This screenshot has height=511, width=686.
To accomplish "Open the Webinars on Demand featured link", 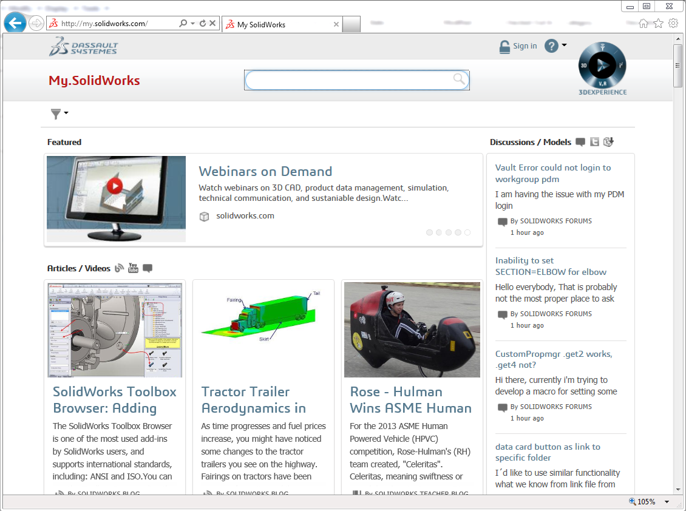I will pos(265,171).
